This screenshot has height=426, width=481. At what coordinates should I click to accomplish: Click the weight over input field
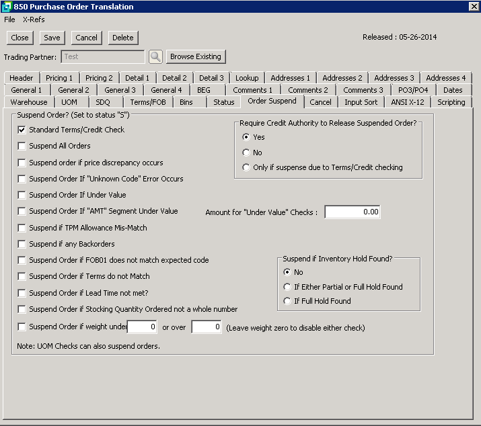pyautogui.click(x=207, y=327)
